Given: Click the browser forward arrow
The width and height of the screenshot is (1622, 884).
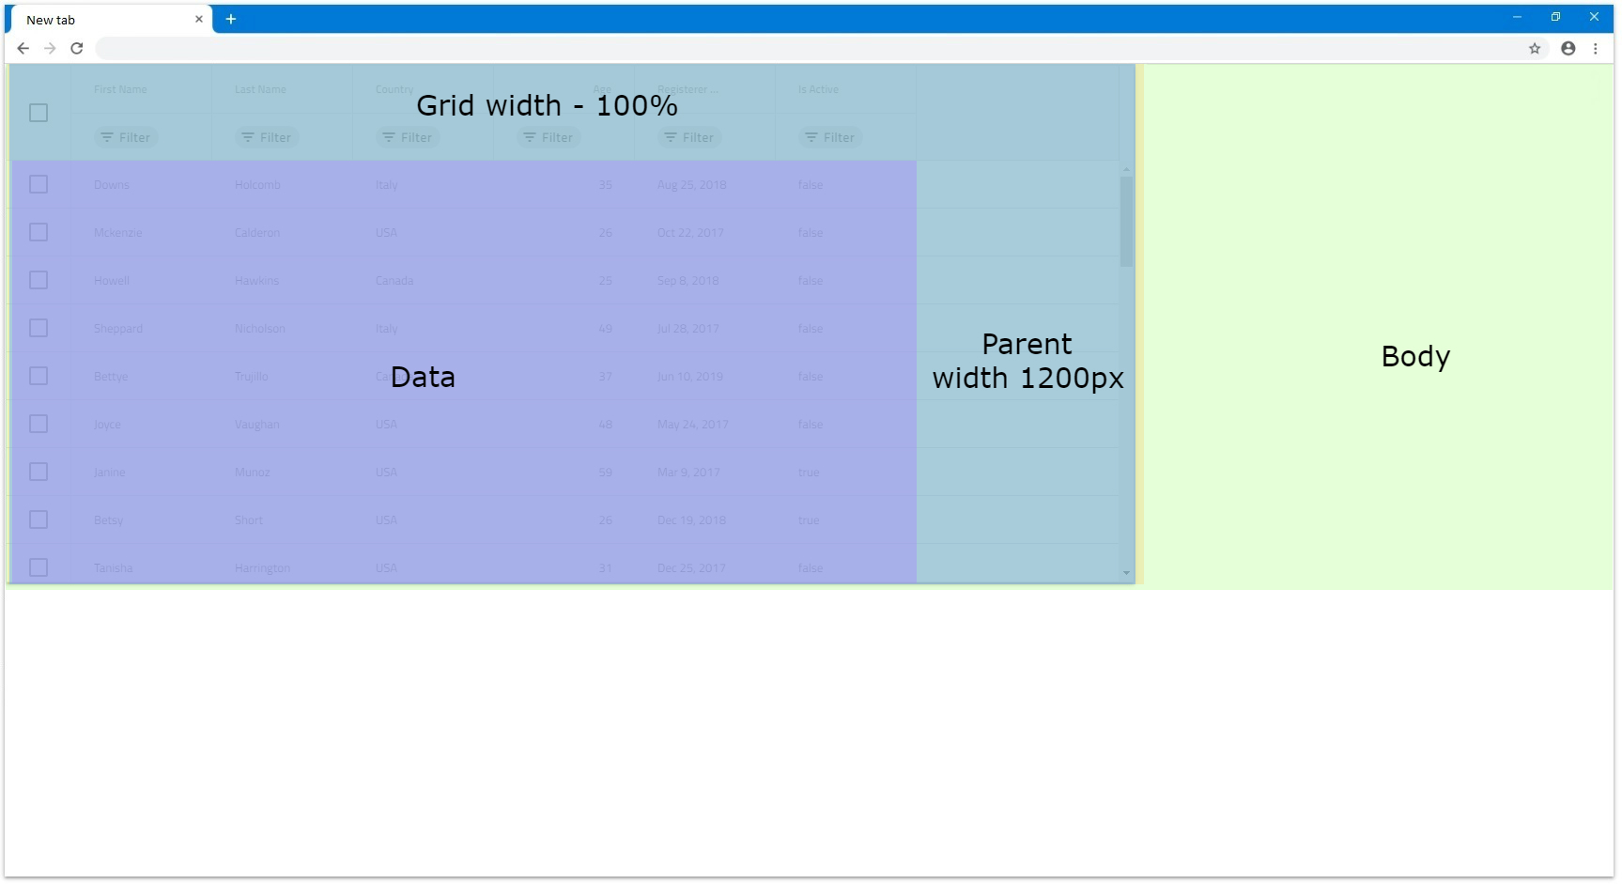Looking at the screenshot, I should 51,49.
